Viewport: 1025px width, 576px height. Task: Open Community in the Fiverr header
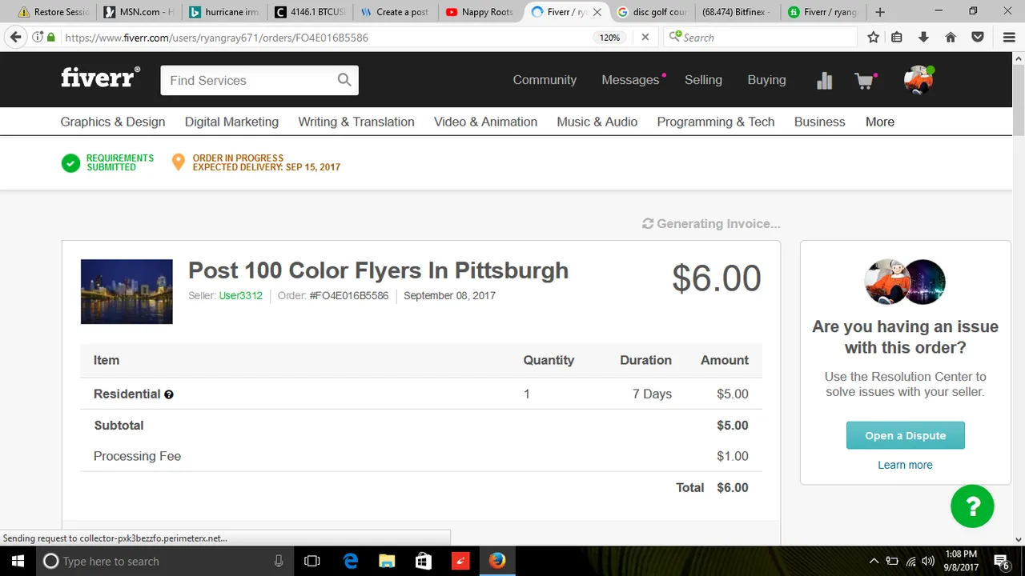click(545, 80)
